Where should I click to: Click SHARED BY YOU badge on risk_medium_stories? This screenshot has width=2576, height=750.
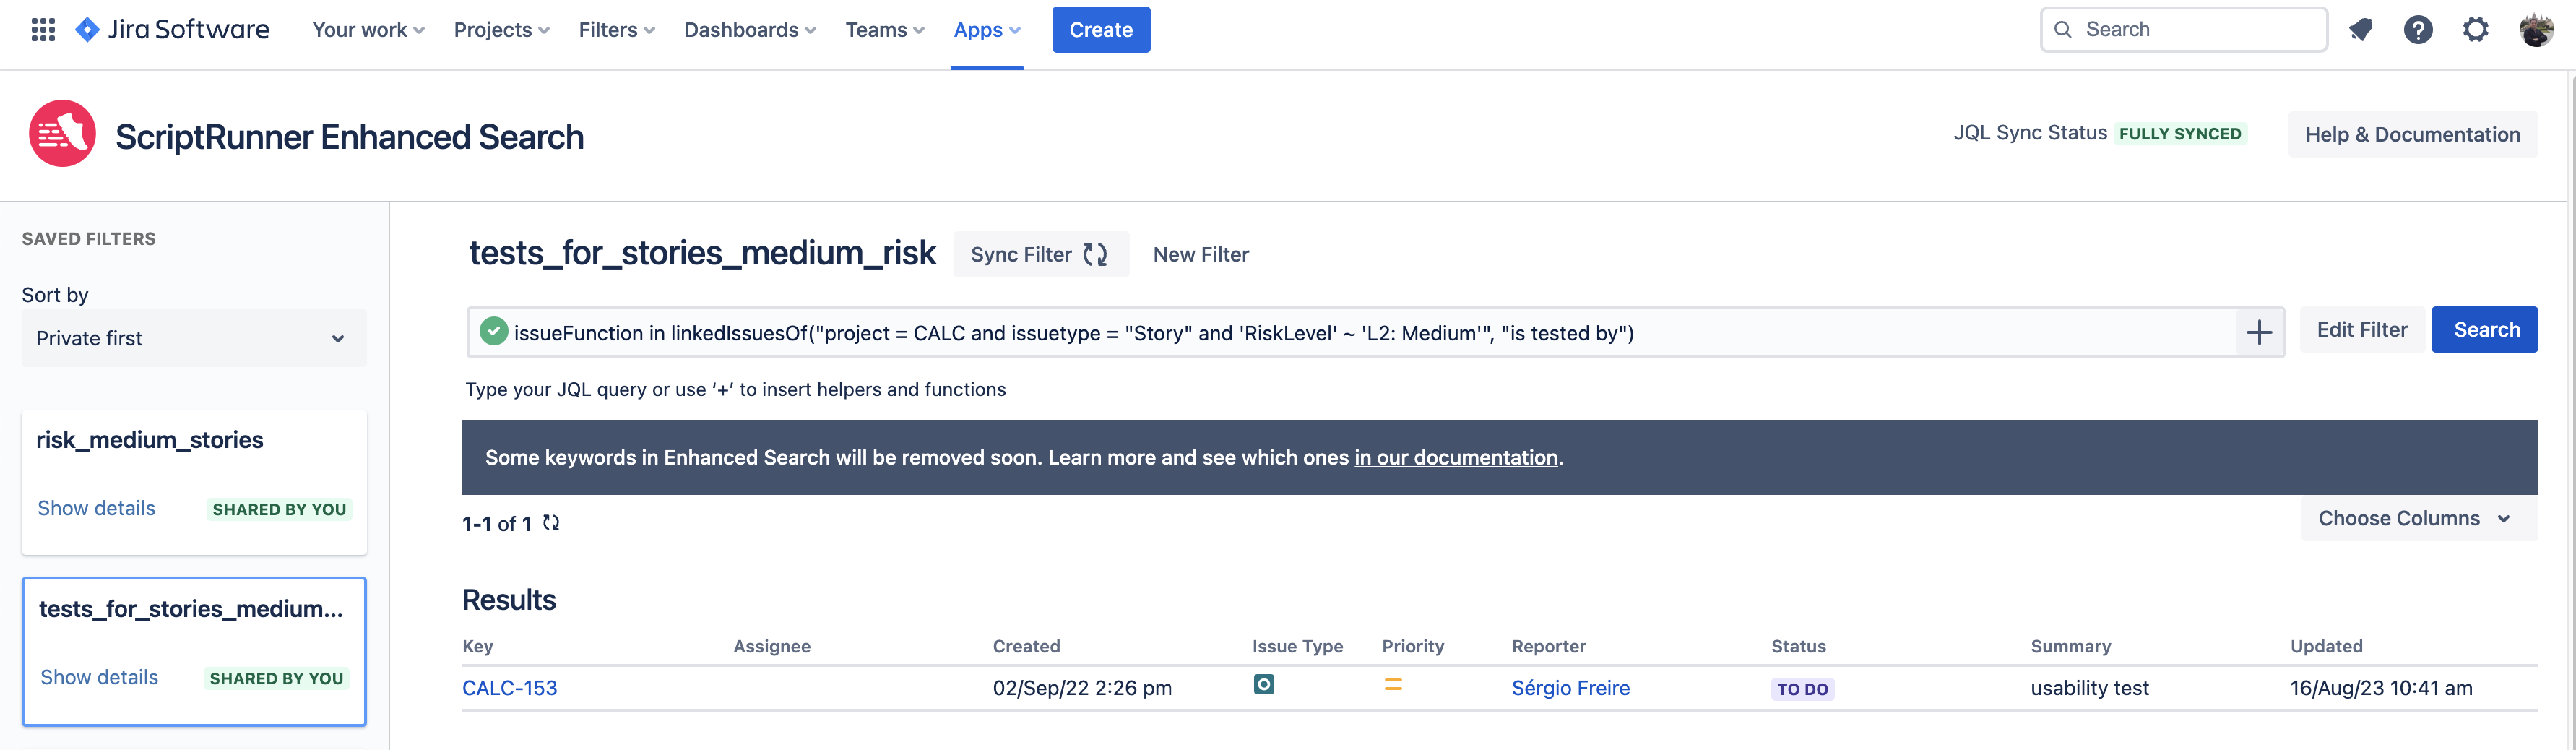click(x=279, y=509)
